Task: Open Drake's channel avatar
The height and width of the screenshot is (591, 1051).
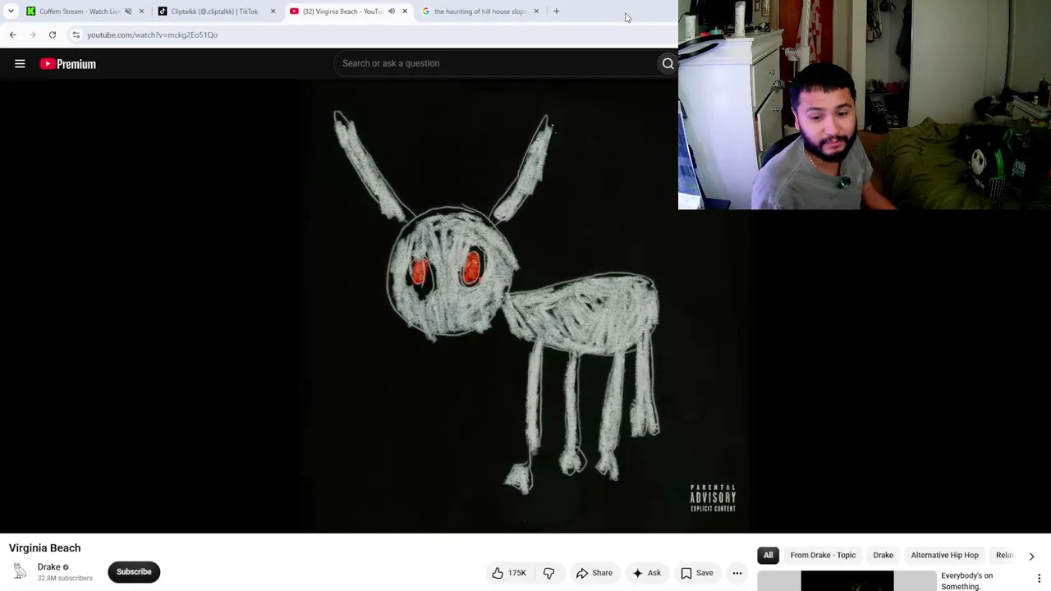Action: tap(20, 571)
